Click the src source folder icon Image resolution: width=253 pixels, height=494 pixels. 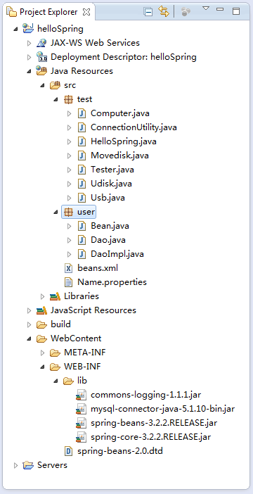click(55, 85)
